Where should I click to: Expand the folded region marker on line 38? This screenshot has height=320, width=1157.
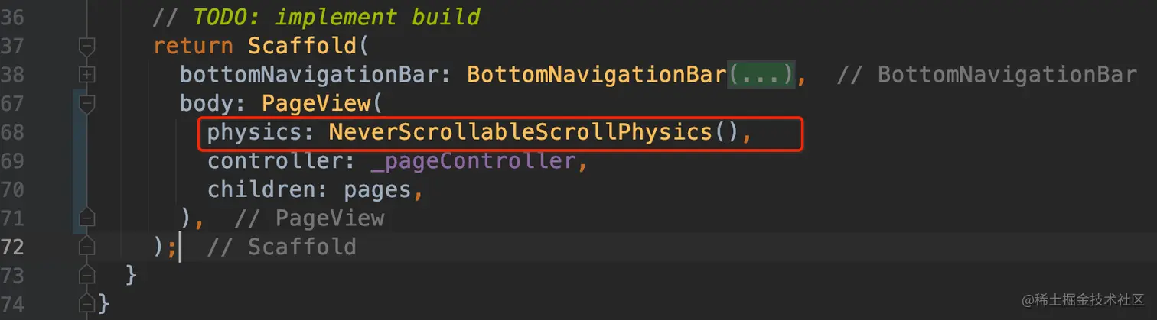click(87, 75)
